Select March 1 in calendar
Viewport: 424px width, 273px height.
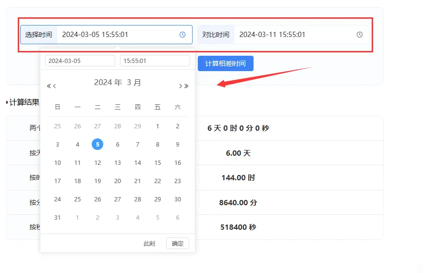pos(157,126)
